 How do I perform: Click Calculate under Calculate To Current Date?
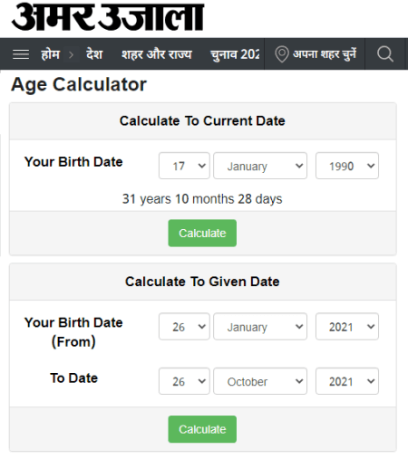[202, 233]
